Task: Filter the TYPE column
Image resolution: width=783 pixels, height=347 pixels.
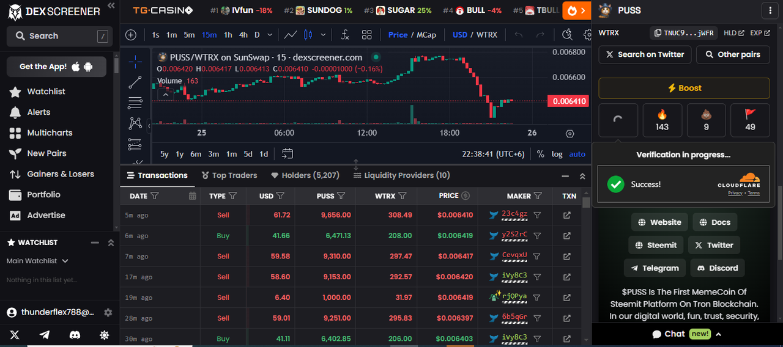Action: click(232, 196)
